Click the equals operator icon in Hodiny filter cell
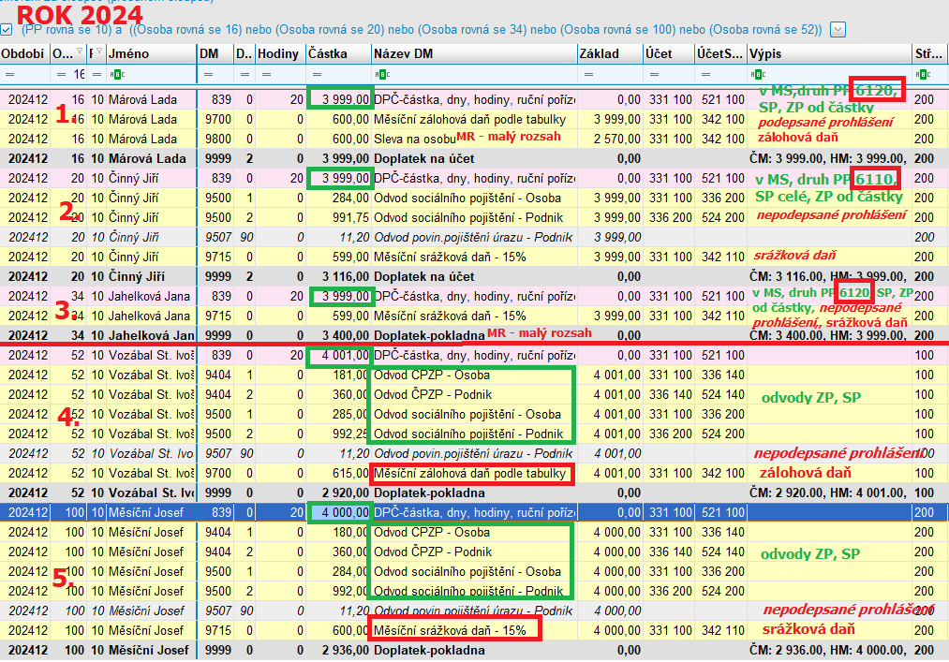 [266, 74]
